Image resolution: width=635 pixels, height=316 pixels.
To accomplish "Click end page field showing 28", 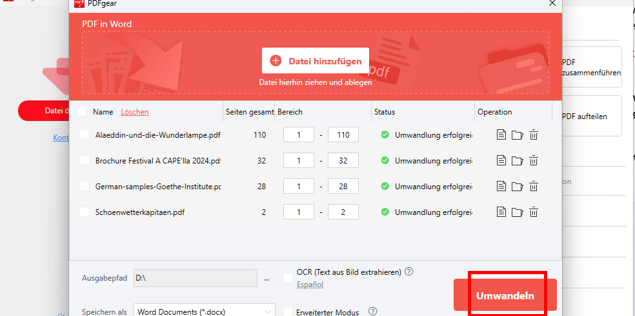I will tap(343, 186).
